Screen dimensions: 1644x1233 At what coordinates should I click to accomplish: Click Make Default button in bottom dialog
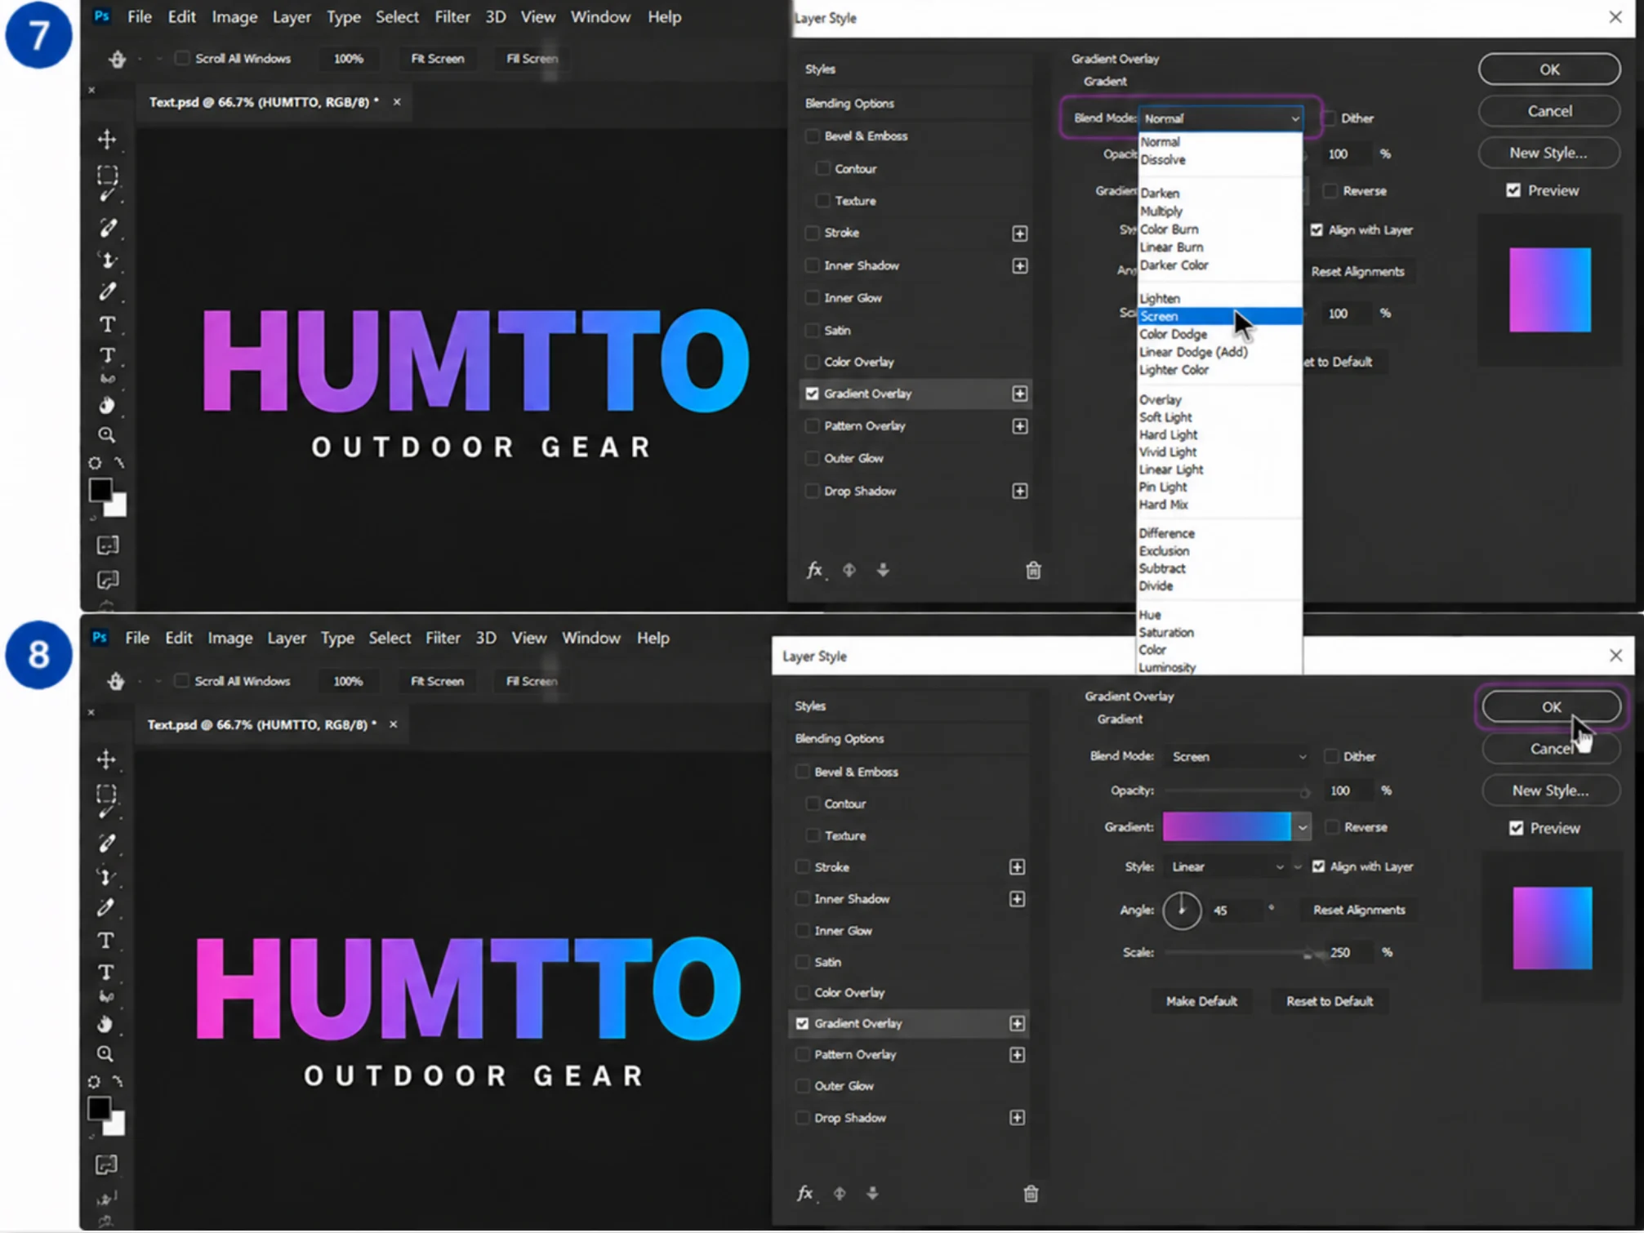[1201, 1001]
